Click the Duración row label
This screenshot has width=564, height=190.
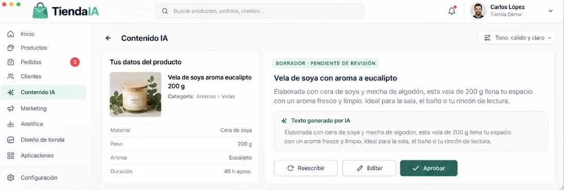pyautogui.click(x=121, y=172)
